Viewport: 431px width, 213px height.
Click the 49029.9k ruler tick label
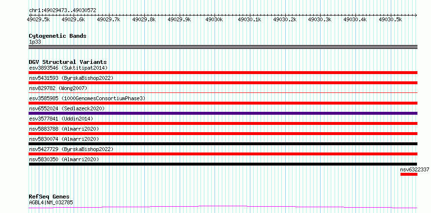pos(179,19)
